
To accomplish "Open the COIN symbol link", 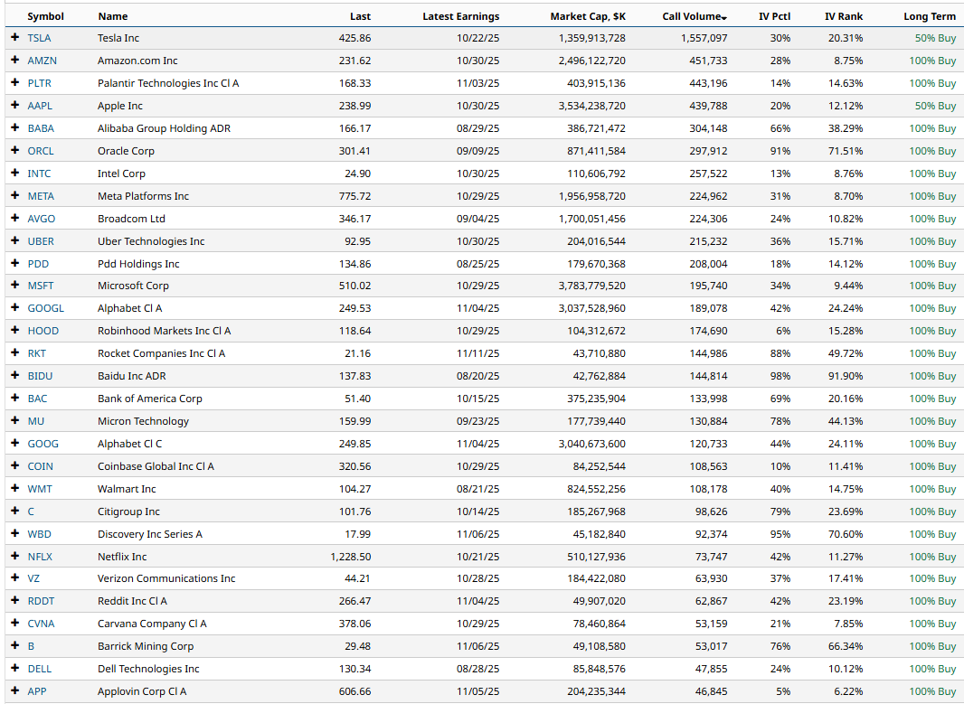I will (41, 466).
